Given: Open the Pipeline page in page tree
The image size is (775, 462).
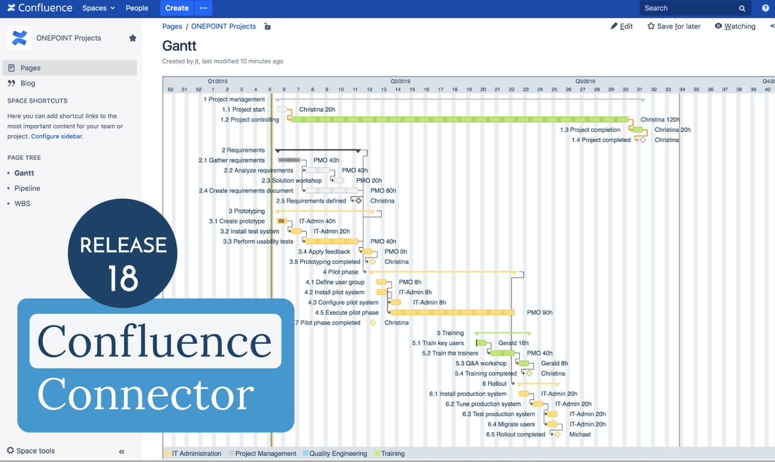Looking at the screenshot, I should coord(27,188).
